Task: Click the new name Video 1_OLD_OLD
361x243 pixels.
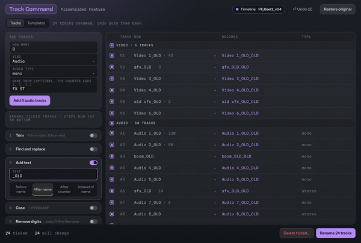Action: pyautogui.click(x=240, y=55)
